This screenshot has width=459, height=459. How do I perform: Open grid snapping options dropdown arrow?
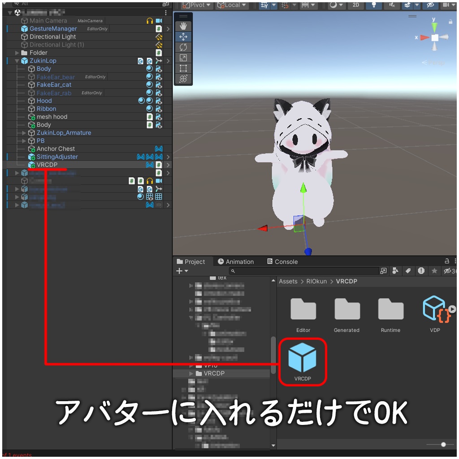[274, 5]
